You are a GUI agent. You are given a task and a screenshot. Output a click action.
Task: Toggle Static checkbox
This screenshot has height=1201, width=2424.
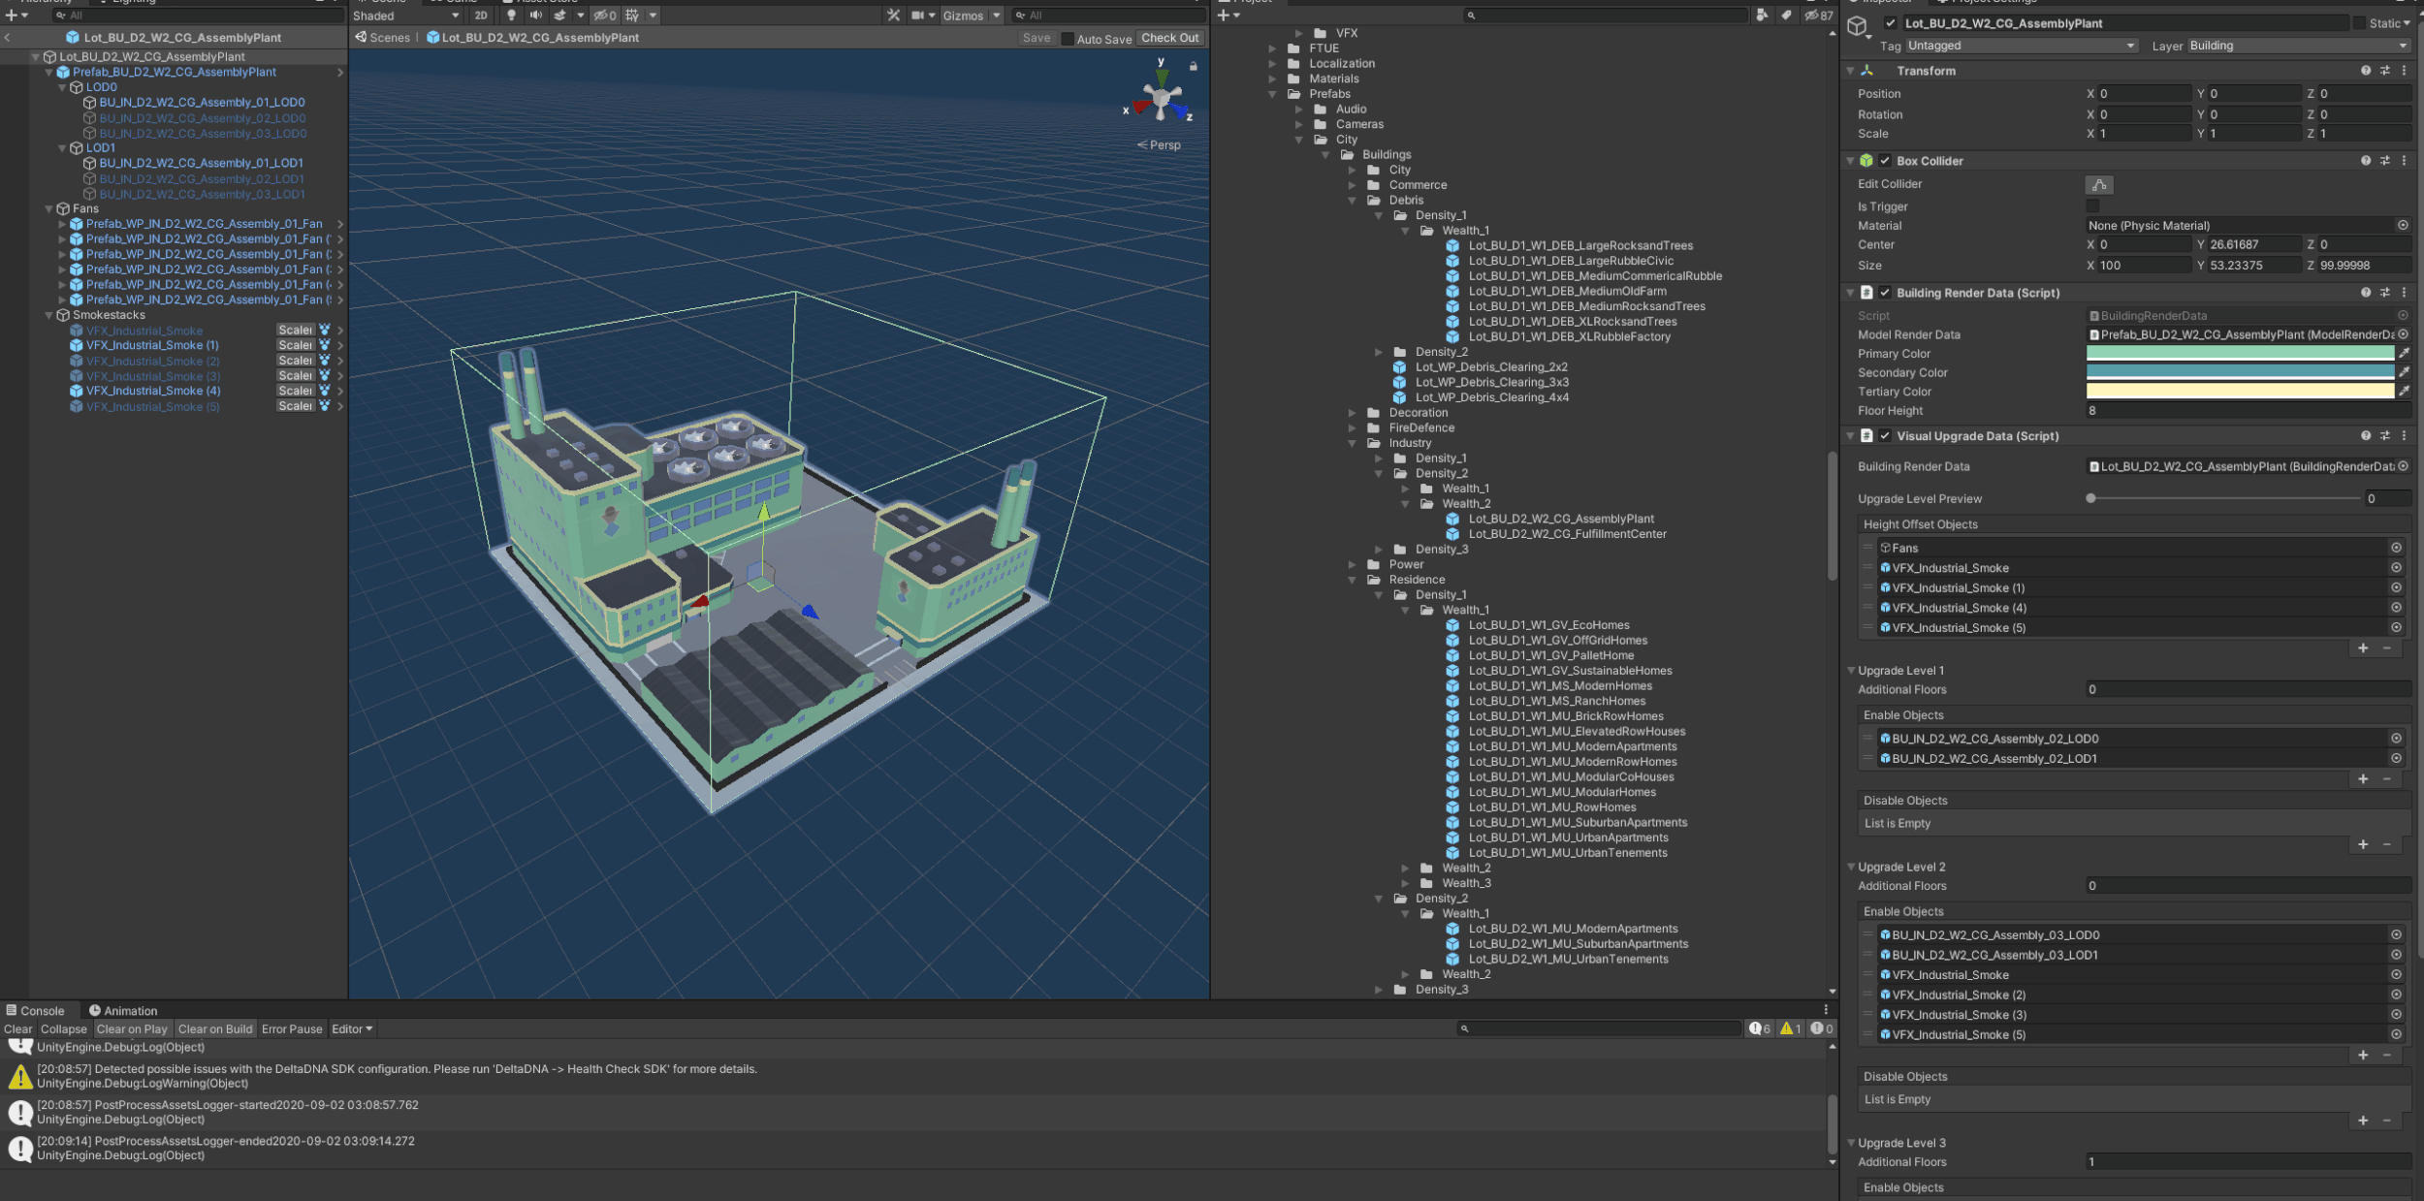pos(2359,23)
